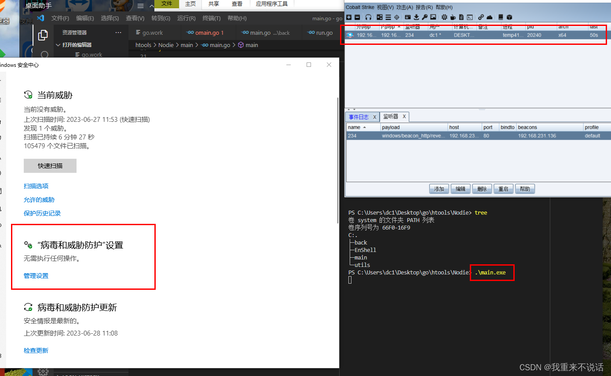Open the 查看 ribbon tab in file explorer
Image resolution: width=611 pixels, height=376 pixels.
[237, 4]
